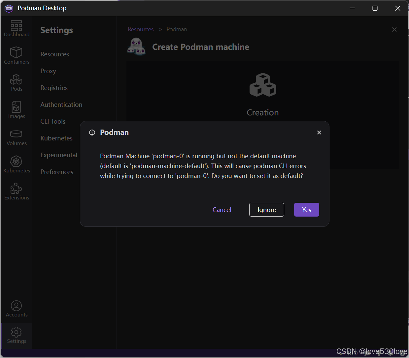Screen dimensions: 409x358
Task: Click the dialog message about 'podman-machine-default'
Action: pyautogui.click(x=203, y=166)
